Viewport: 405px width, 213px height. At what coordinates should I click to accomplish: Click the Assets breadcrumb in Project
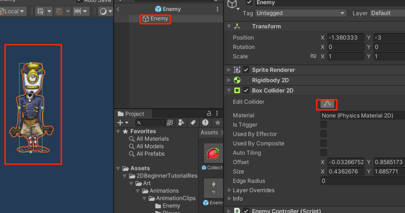[209, 132]
